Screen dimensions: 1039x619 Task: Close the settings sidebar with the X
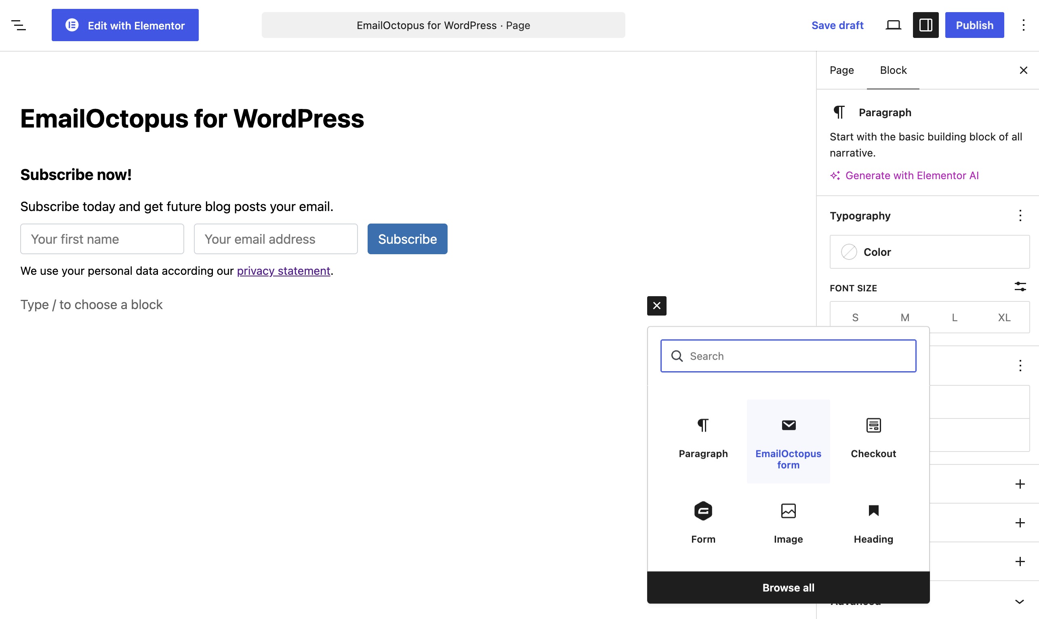click(x=1023, y=70)
